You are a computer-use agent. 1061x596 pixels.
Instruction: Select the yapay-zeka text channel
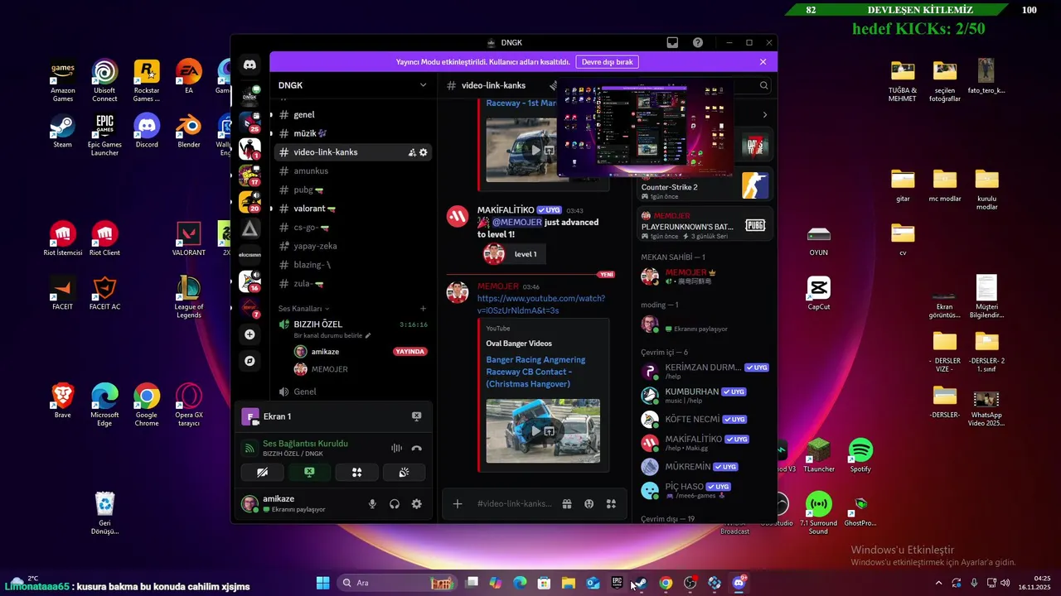tap(352, 246)
